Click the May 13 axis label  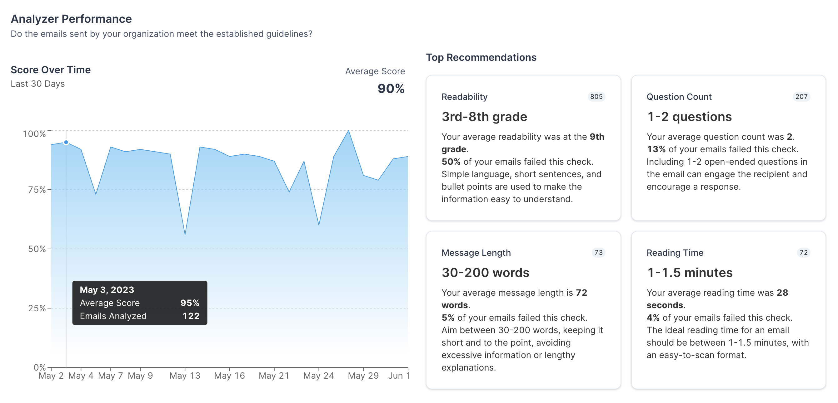point(185,376)
